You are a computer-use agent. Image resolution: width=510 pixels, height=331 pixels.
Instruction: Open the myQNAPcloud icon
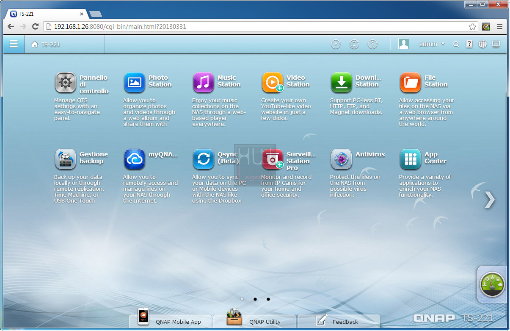(x=135, y=159)
